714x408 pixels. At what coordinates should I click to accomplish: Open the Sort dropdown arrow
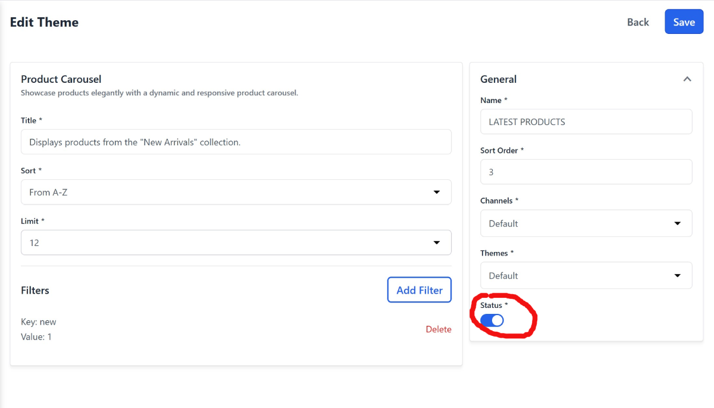[436, 192]
